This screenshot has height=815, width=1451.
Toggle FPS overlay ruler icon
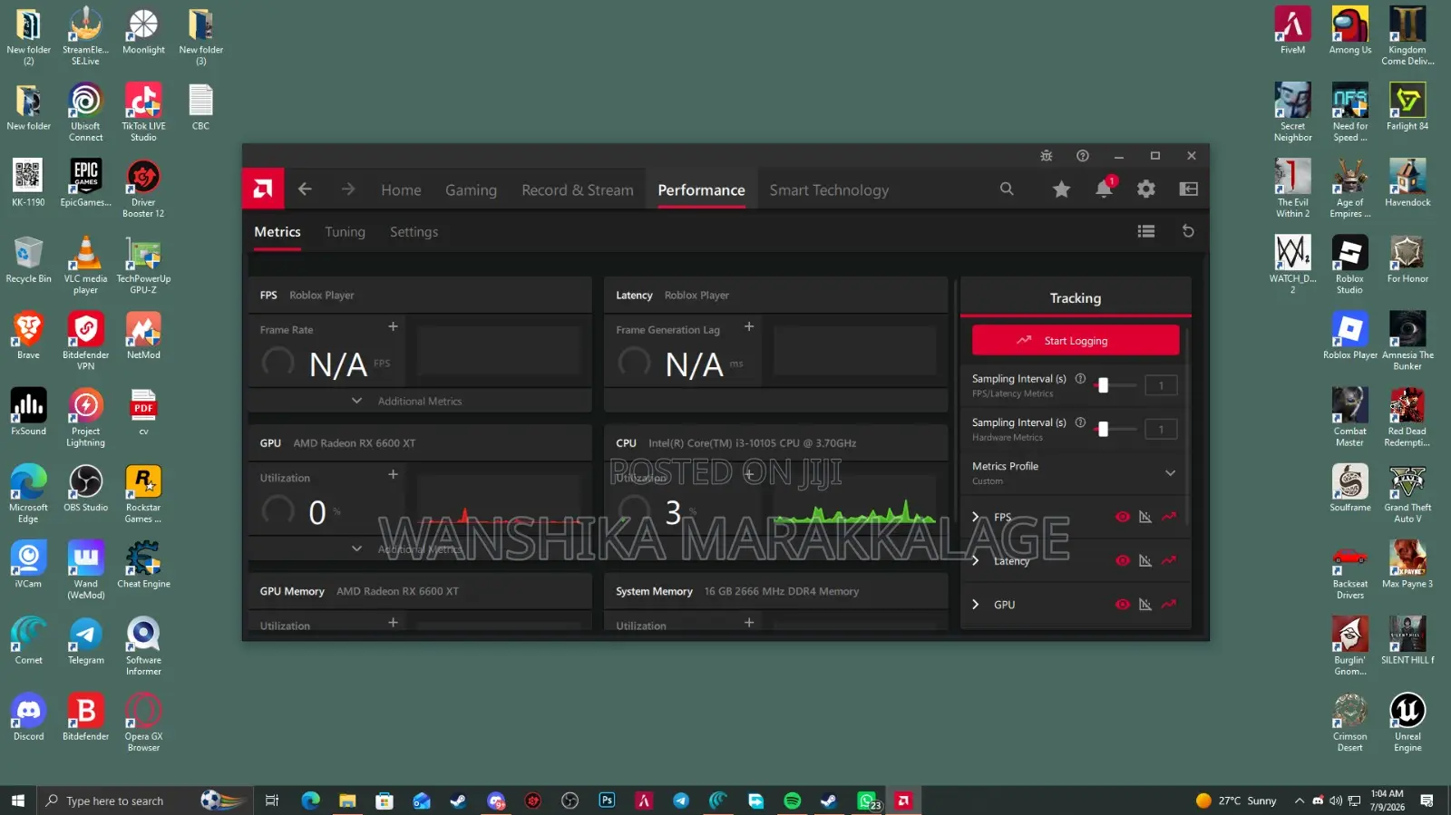point(1145,517)
